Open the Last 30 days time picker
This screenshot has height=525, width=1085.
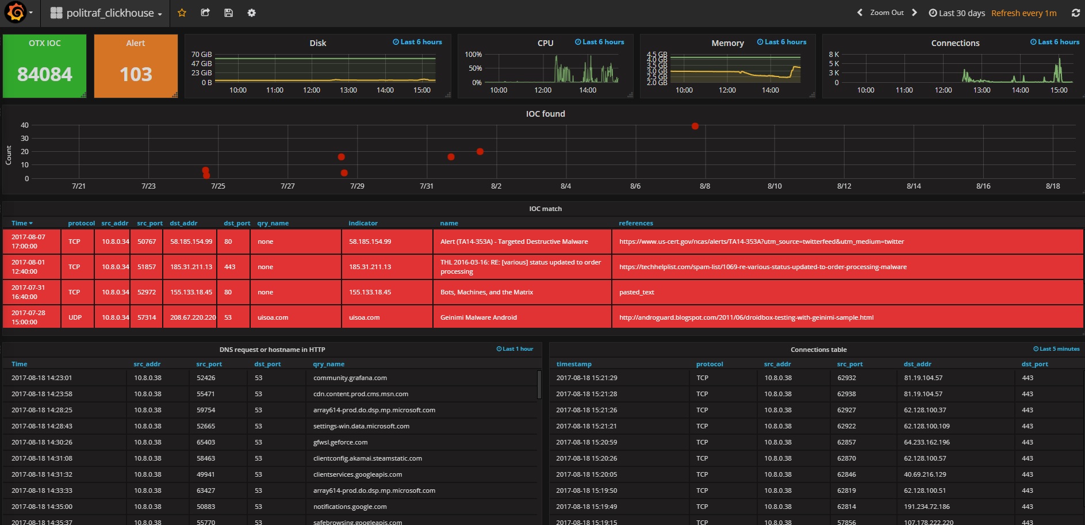(957, 13)
